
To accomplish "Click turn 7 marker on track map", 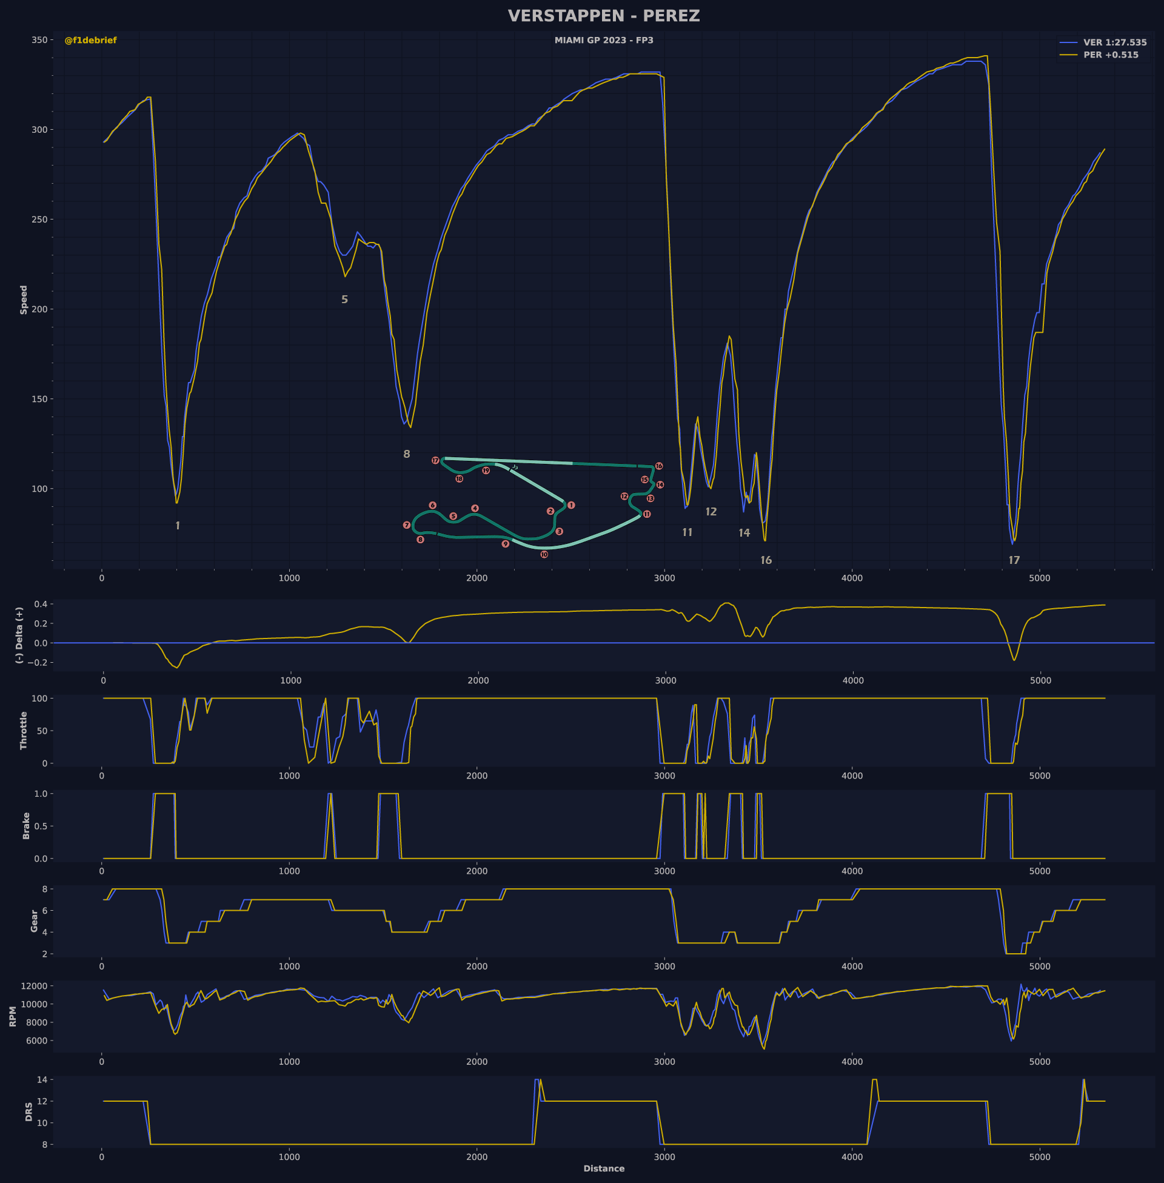I will point(407,525).
